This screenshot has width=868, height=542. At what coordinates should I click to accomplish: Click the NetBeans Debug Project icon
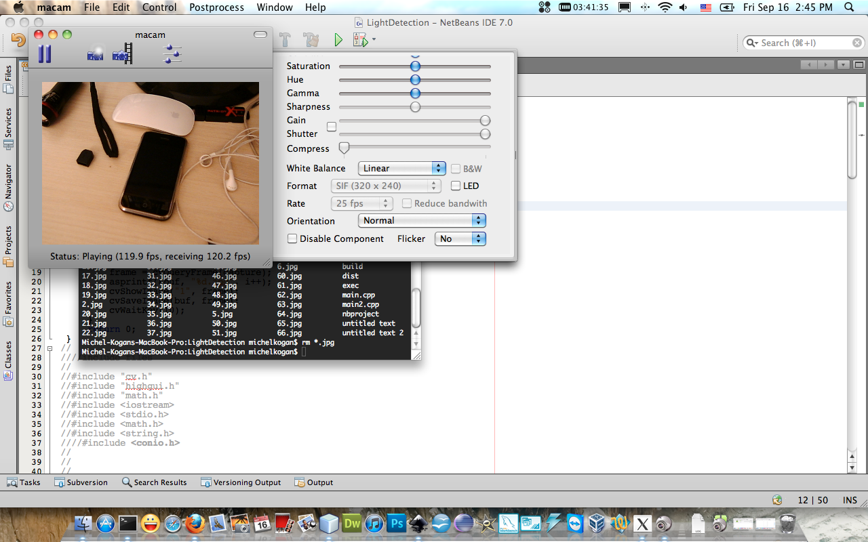click(360, 41)
